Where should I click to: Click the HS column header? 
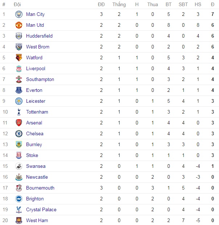pyautogui.click(x=198, y=4)
